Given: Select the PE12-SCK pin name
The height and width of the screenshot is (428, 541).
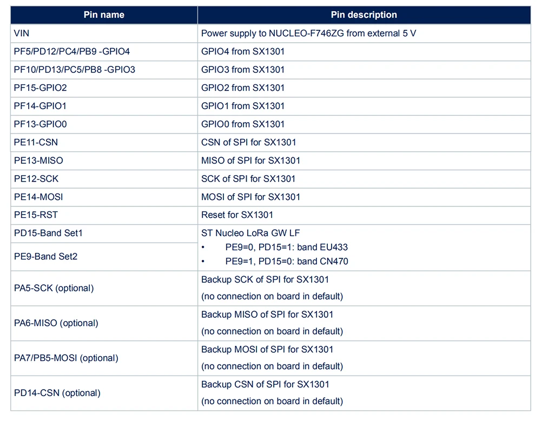Looking at the screenshot, I should click(36, 179).
